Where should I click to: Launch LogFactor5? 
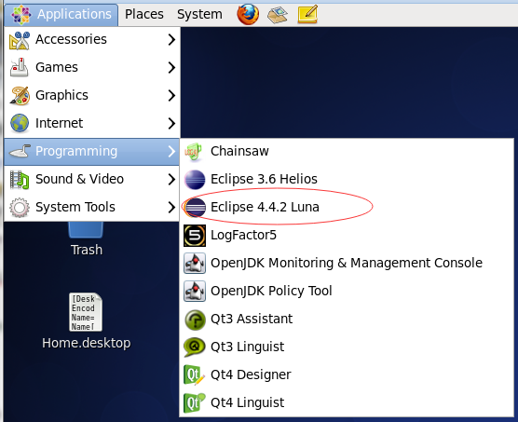pyautogui.click(x=347, y=235)
